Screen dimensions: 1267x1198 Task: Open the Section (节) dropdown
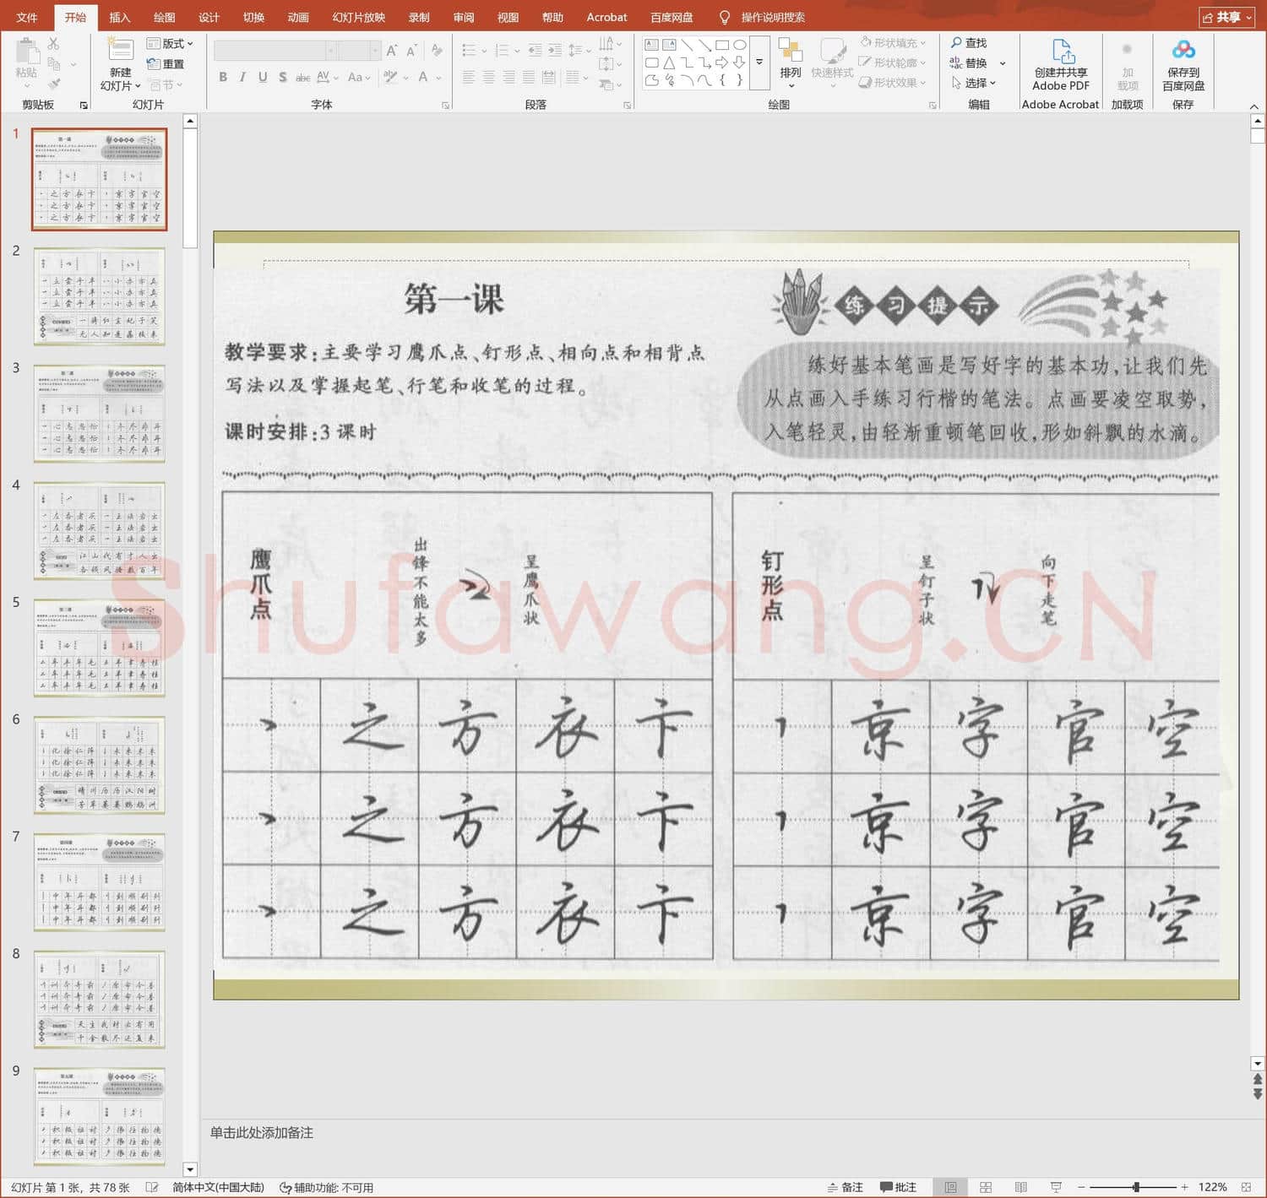166,84
